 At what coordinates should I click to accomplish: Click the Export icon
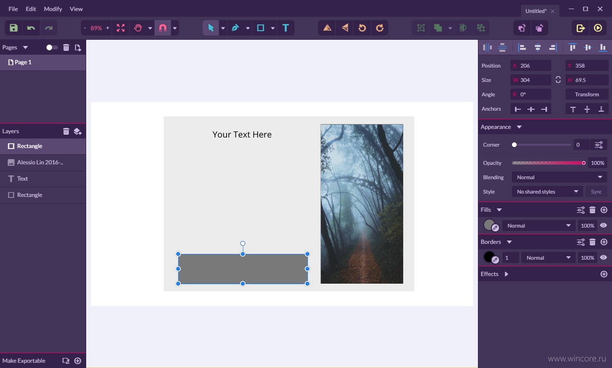(580, 28)
